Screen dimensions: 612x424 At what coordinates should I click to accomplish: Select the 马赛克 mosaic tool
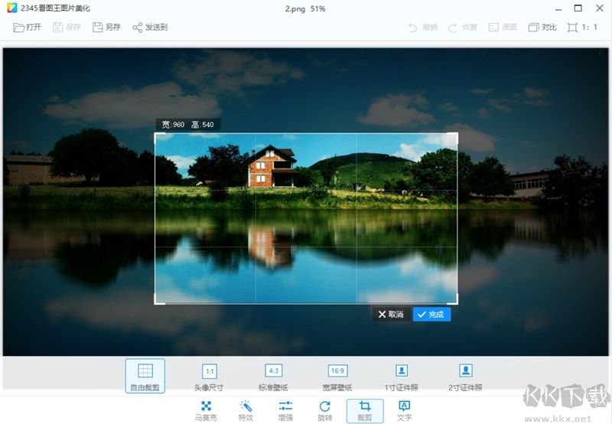[x=203, y=409]
